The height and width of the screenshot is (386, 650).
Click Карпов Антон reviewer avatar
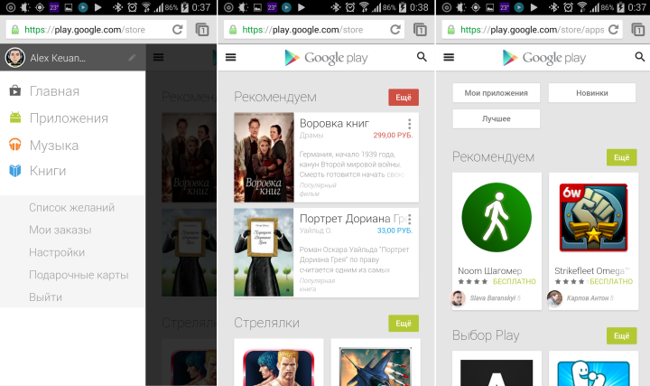(x=554, y=298)
